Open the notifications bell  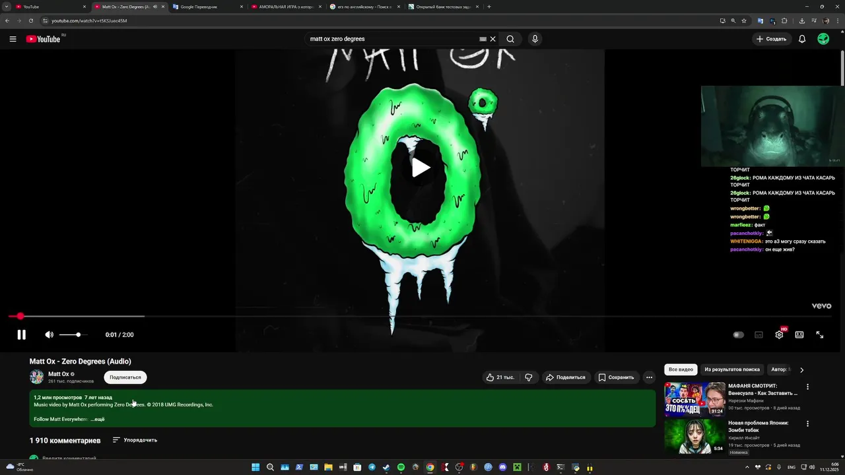point(802,39)
